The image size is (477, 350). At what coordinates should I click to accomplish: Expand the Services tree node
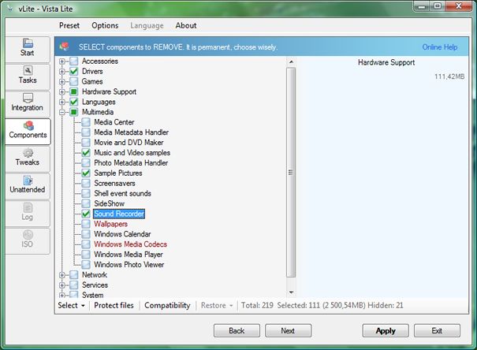pos(62,285)
